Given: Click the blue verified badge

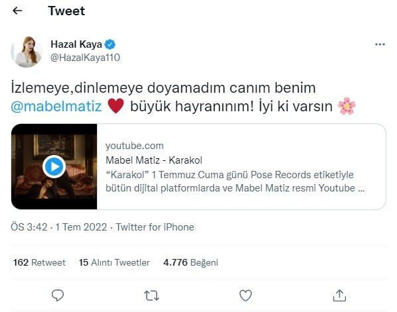Looking at the screenshot, I should click(110, 44).
